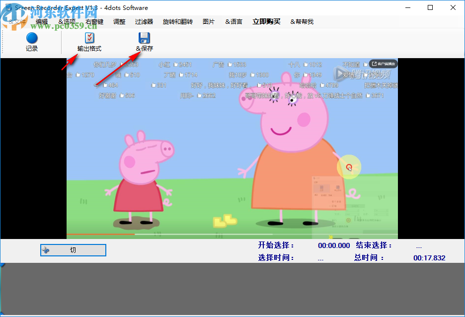This screenshot has height=317, width=465.
Task: Click the blue Record circle icon
Action: [x=31, y=37]
